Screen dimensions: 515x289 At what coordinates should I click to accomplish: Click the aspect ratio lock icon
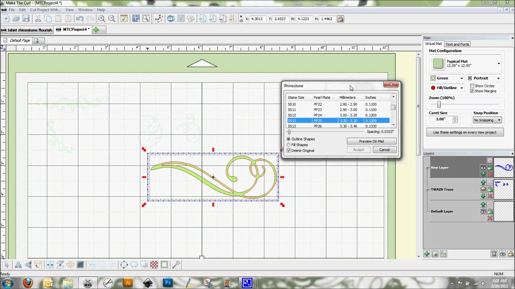click(340, 18)
